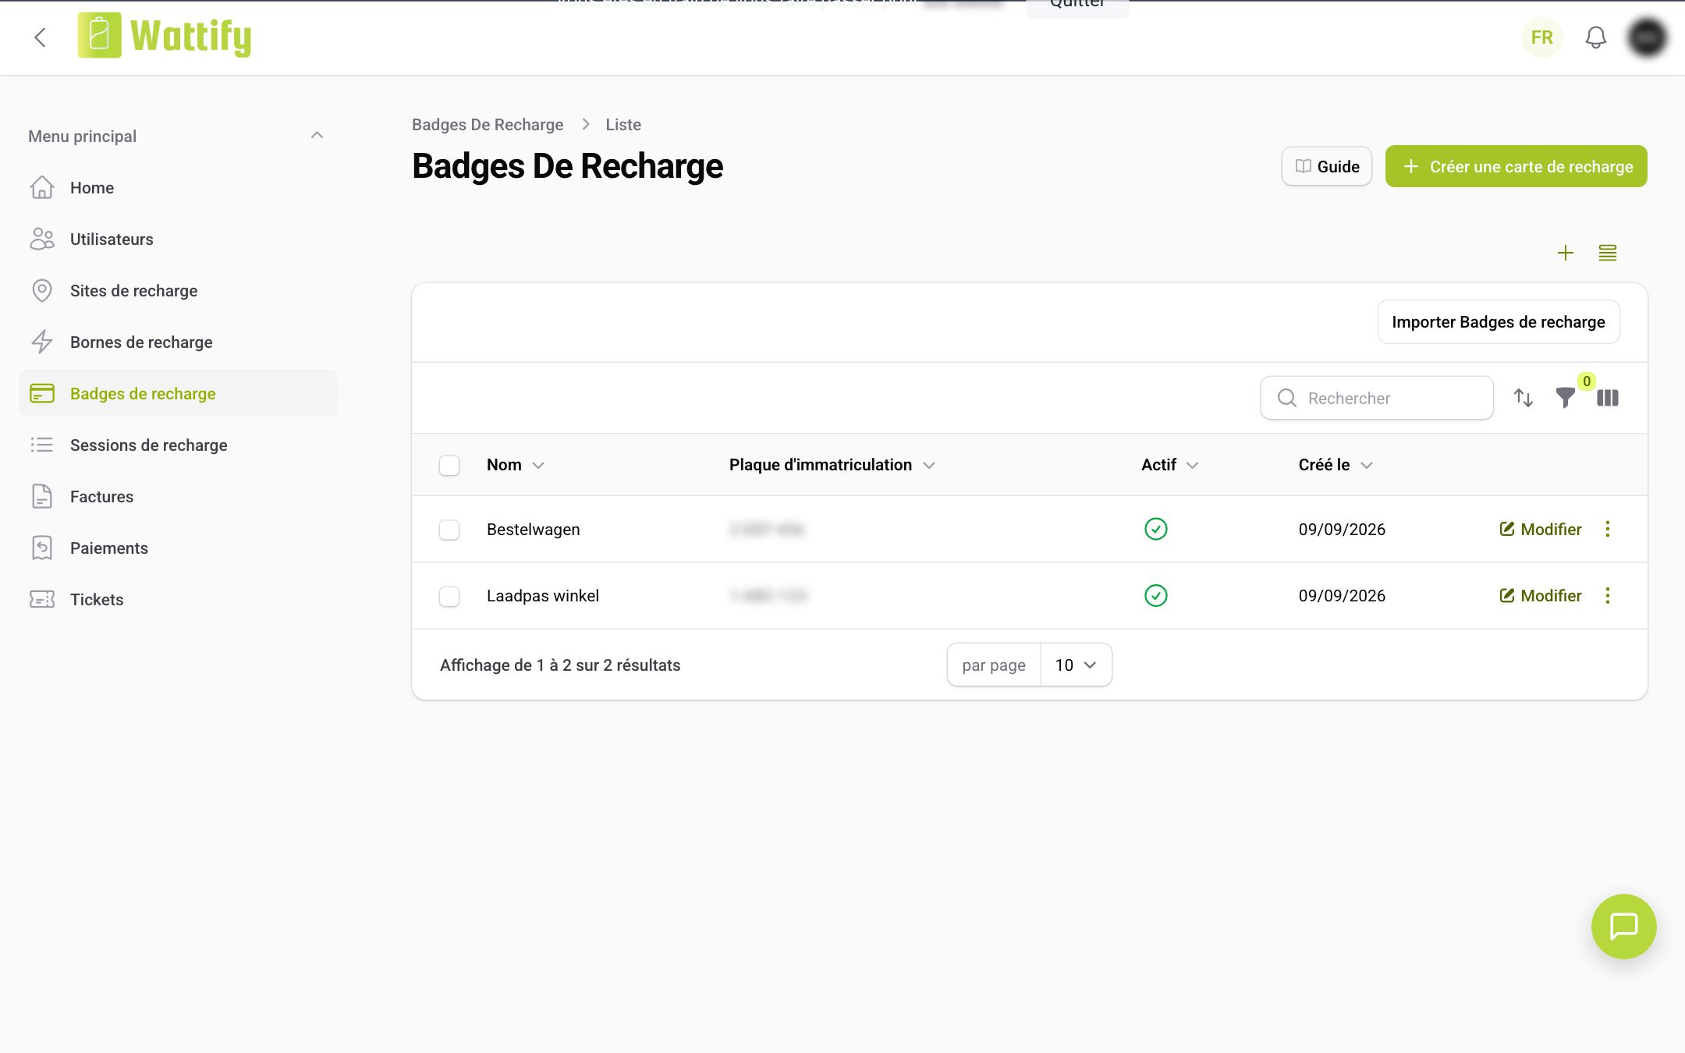Open the notifications bell
This screenshot has height=1053, width=1685.
tap(1595, 37)
